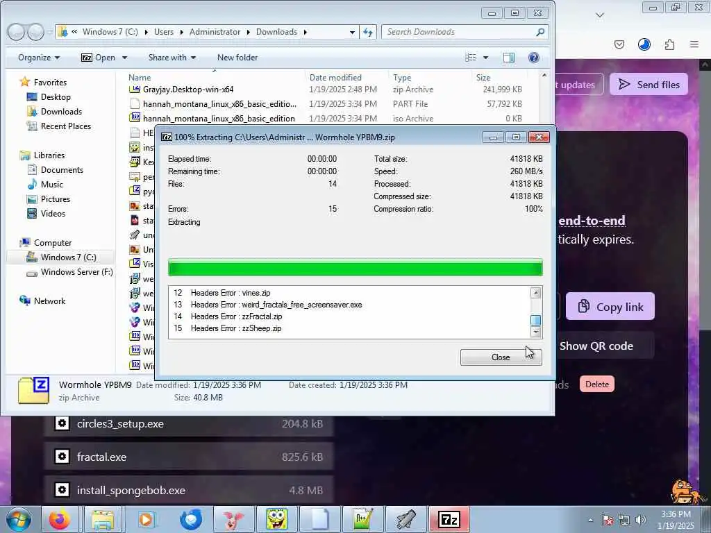This screenshot has width=711, height=533.
Task: Click the blue circular browser toolbar icon
Action: [x=644, y=44]
